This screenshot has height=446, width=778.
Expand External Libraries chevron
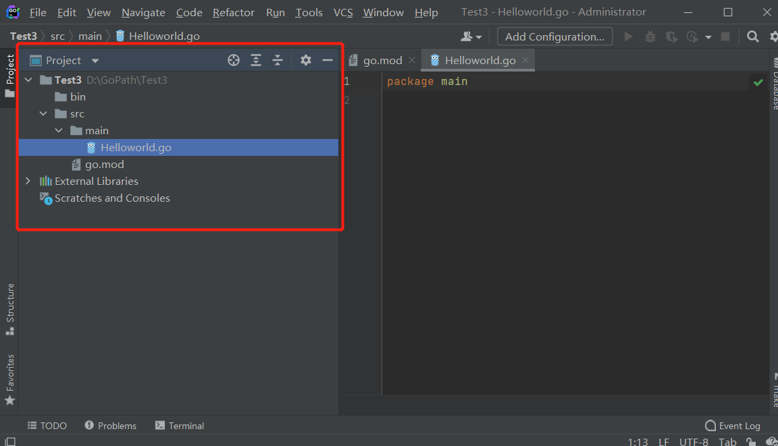(28, 181)
